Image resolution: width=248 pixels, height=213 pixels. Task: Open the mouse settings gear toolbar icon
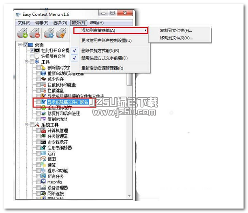49,33
